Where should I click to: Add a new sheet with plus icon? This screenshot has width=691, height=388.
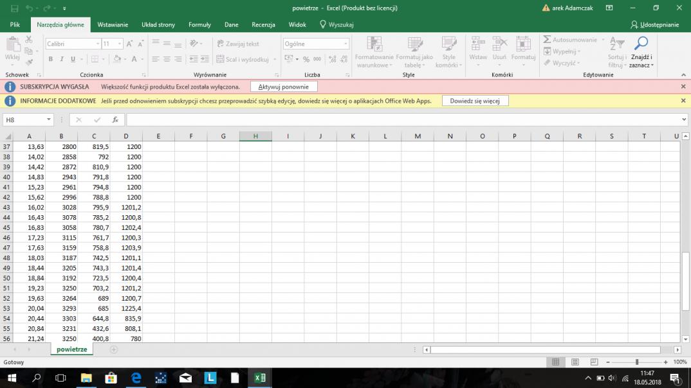pos(114,349)
